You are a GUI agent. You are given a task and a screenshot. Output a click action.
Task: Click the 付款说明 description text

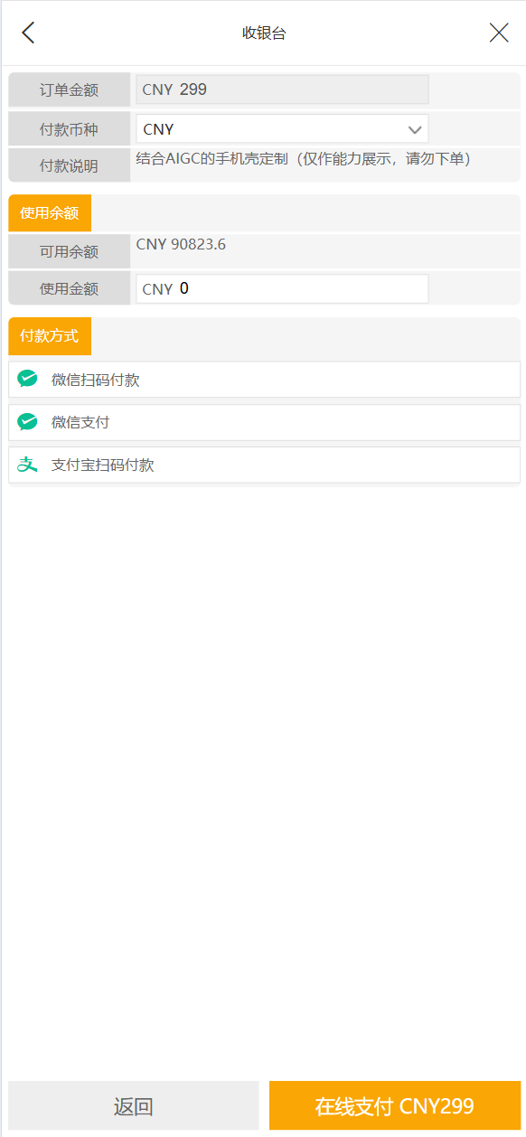(x=304, y=158)
